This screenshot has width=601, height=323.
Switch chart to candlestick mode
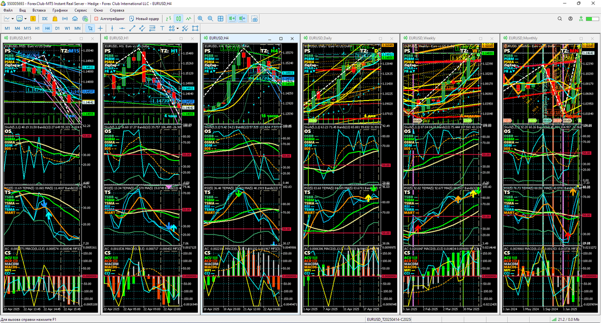[x=178, y=18]
